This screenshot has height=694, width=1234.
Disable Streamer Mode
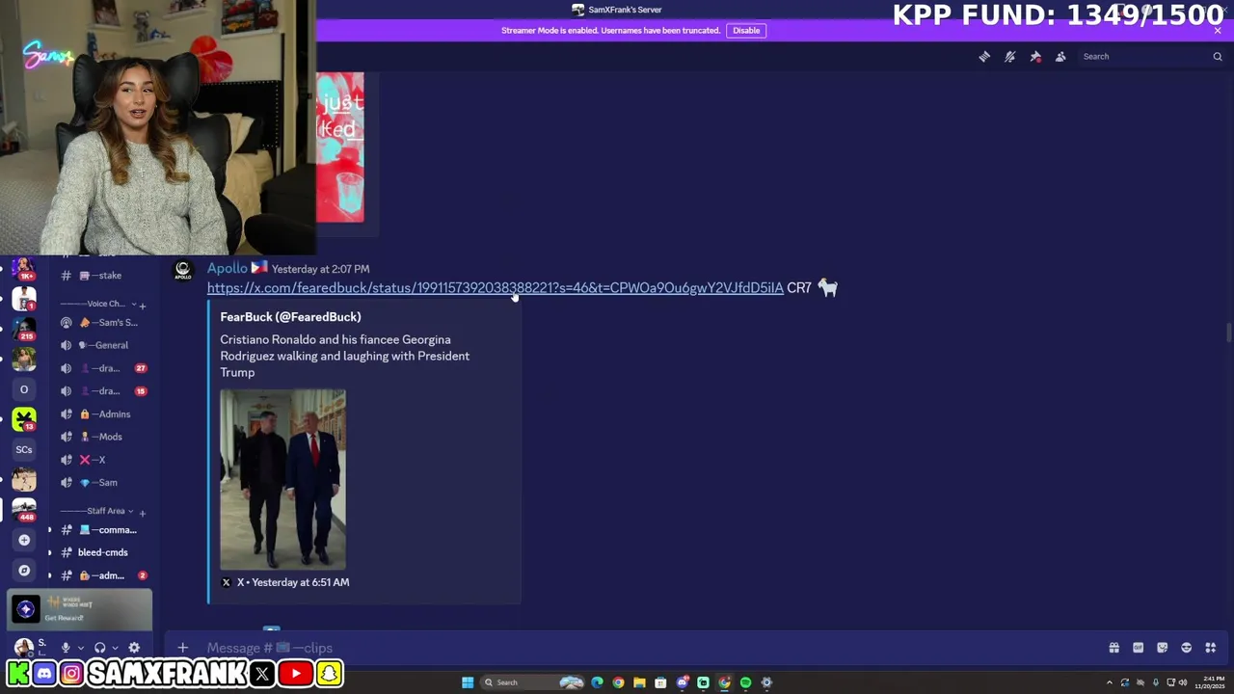tap(746, 31)
